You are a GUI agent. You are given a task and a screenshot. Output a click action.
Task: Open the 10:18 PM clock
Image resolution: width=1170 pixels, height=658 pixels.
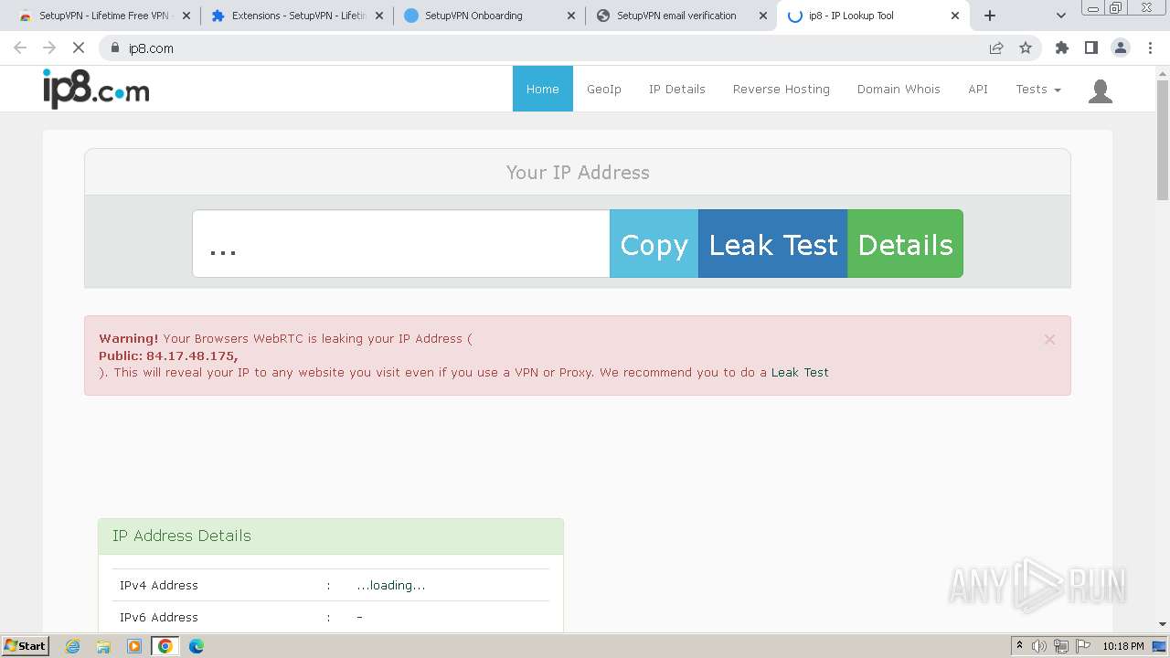point(1123,646)
